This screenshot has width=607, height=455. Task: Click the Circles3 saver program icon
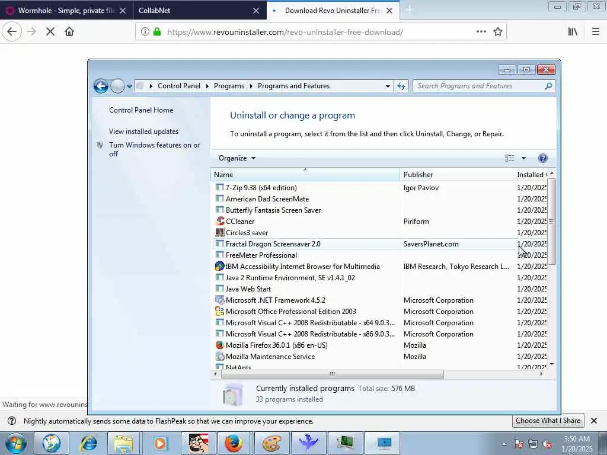(219, 232)
